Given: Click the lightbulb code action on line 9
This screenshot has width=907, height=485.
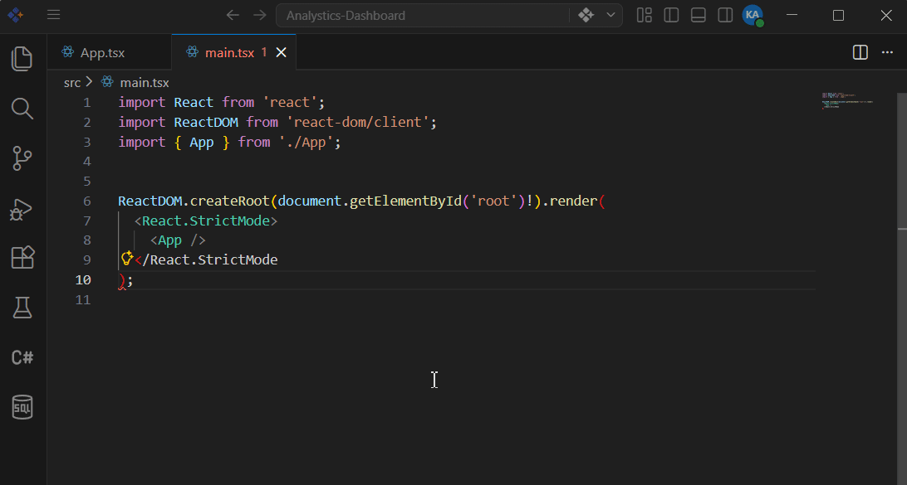Looking at the screenshot, I should pos(127,258).
